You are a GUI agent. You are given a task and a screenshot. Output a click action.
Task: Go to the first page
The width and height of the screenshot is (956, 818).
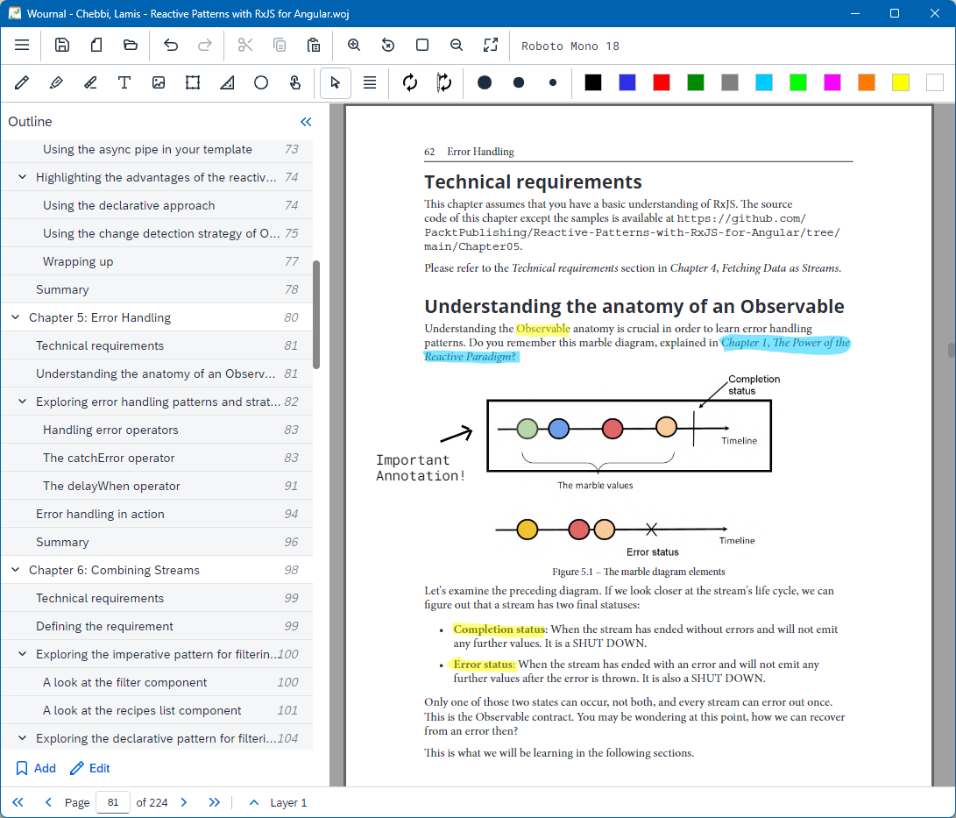[18, 802]
